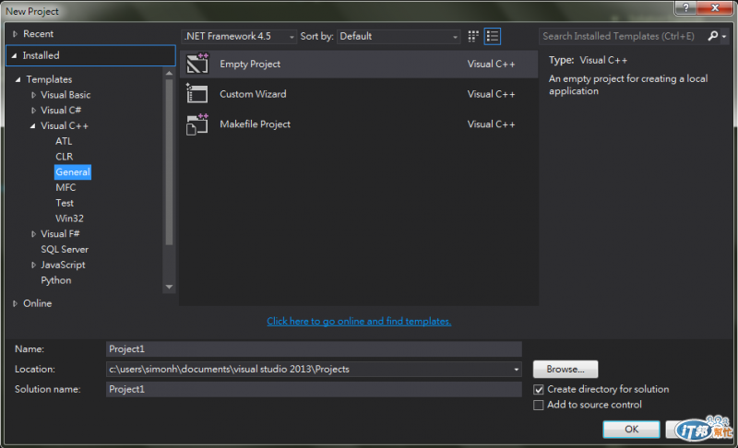
Task: Click the template tree scrollbar thumb
Action: tap(169, 162)
